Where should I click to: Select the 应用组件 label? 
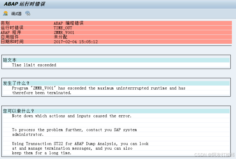tap(10, 37)
